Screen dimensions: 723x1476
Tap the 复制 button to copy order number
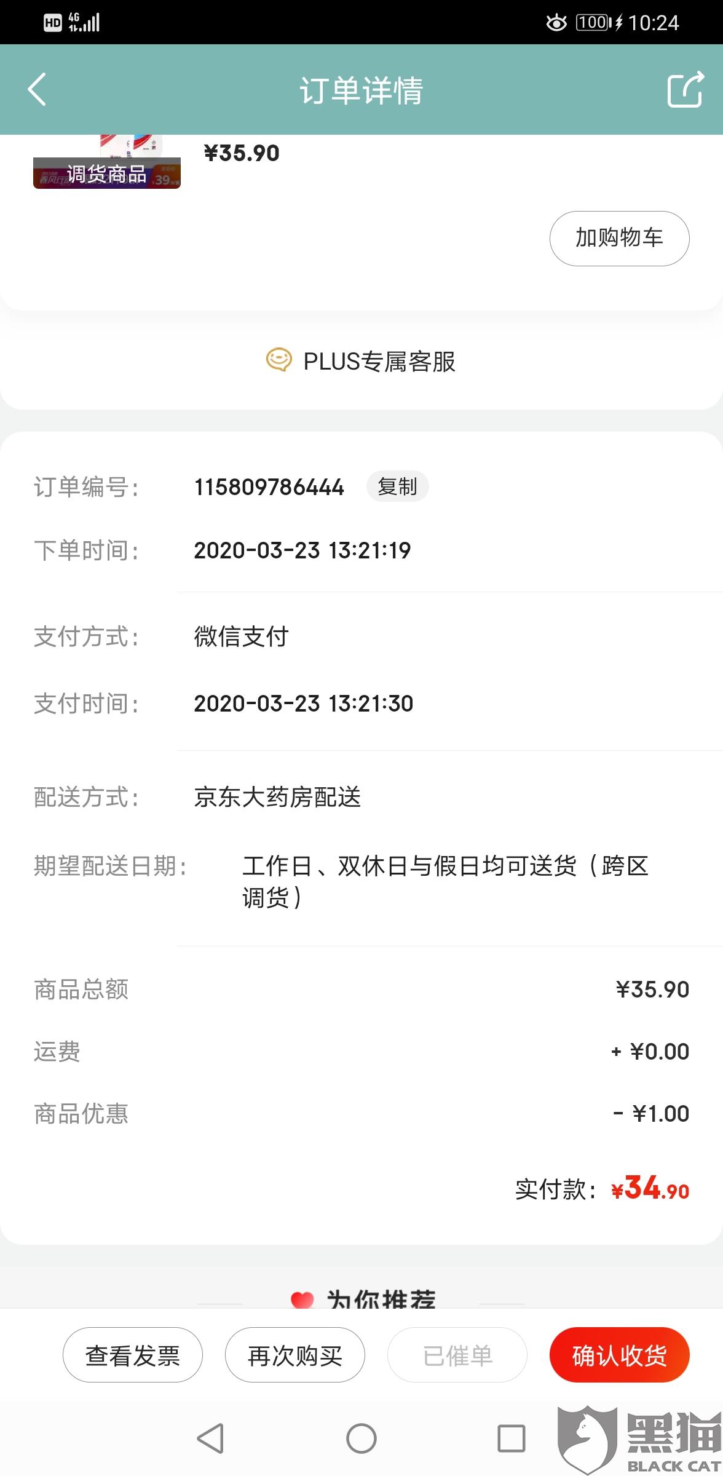click(x=397, y=486)
